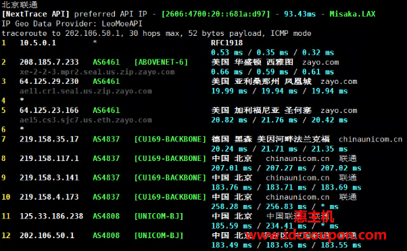407x251 pixels.
Task: Select hop 12 IP 202.106.50.1
Action: [x=47, y=235]
